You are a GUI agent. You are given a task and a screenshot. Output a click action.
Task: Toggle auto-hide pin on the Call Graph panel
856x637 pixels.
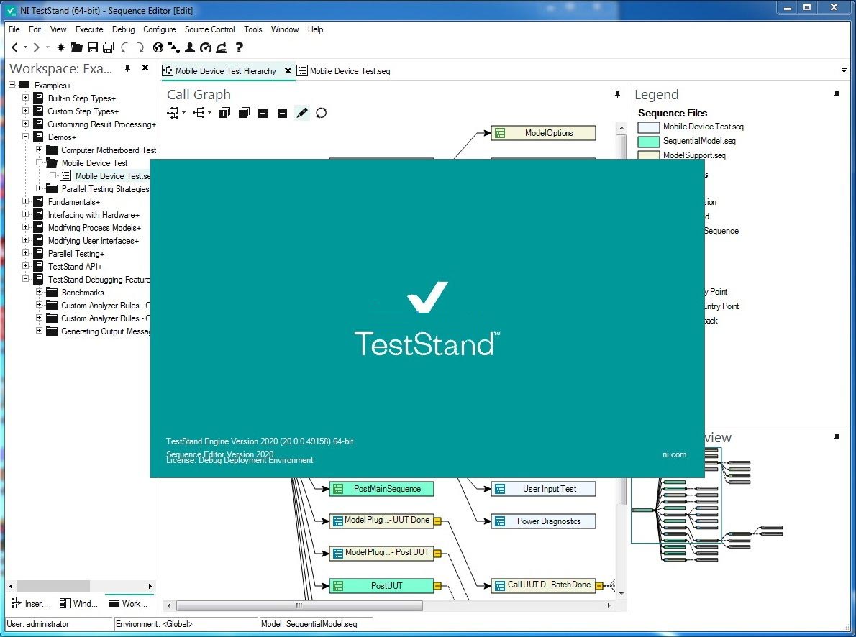[617, 93]
